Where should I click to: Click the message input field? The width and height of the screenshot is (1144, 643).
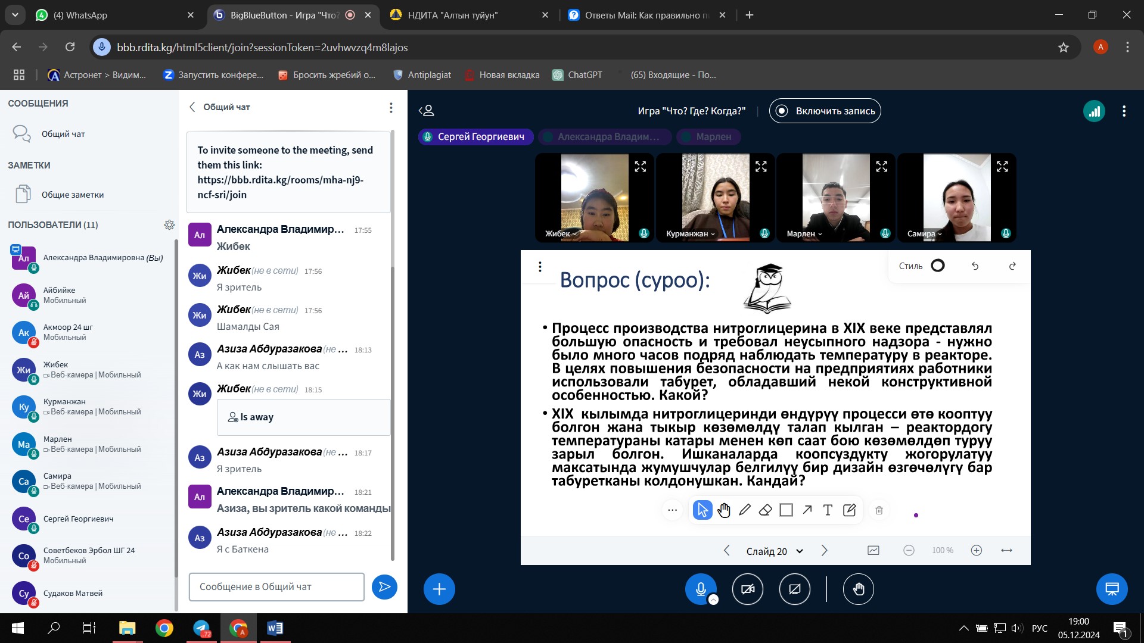tap(276, 587)
